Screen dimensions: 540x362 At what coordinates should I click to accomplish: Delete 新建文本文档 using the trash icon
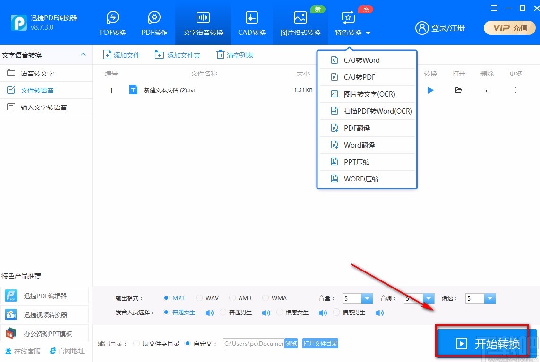[487, 90]
